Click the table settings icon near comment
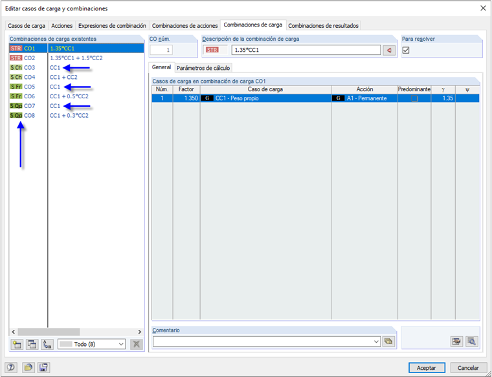Viewport: 492px width, 377px height. (456, 341)
